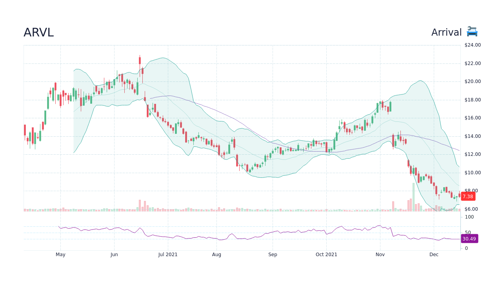The image size is (502, 282).
Task: Click the $22.00 price axis label
Action: [x=473, y=63]
